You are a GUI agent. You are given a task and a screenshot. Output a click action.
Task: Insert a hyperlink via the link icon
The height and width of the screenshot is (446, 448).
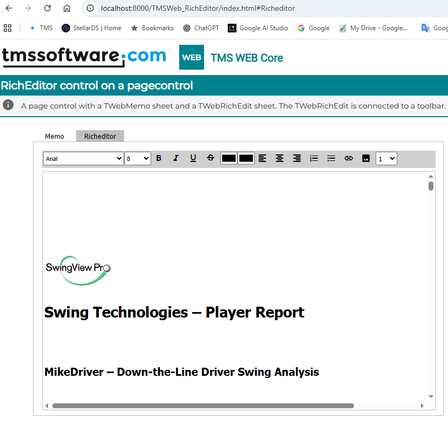[349, 158]
